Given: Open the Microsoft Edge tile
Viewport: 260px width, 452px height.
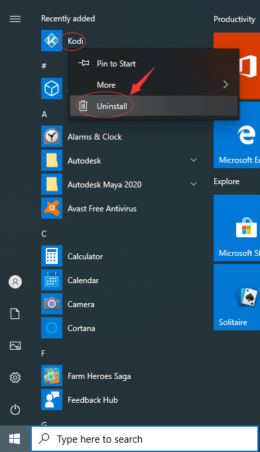Looking at the screenshot, I should coord(237,135).
